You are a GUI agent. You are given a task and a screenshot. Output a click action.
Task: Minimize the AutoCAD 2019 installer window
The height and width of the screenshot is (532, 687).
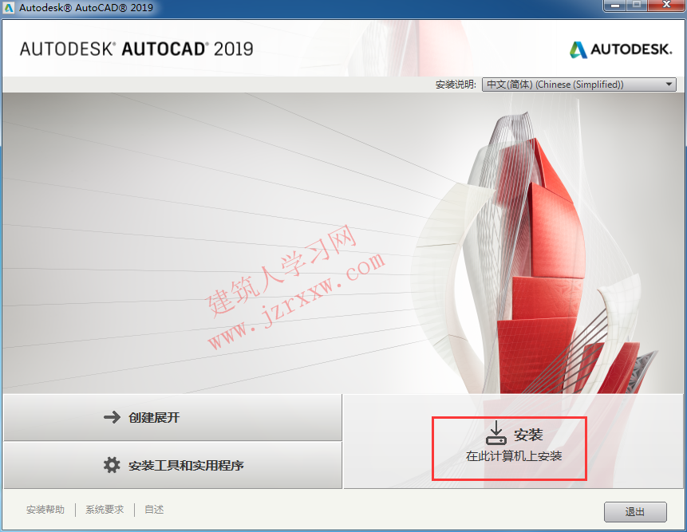tap(615, 6)
